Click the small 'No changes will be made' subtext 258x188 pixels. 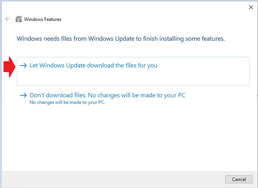pos(67,103)
